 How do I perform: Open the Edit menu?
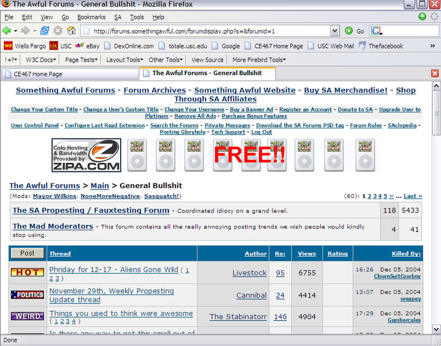coord(27,17)
